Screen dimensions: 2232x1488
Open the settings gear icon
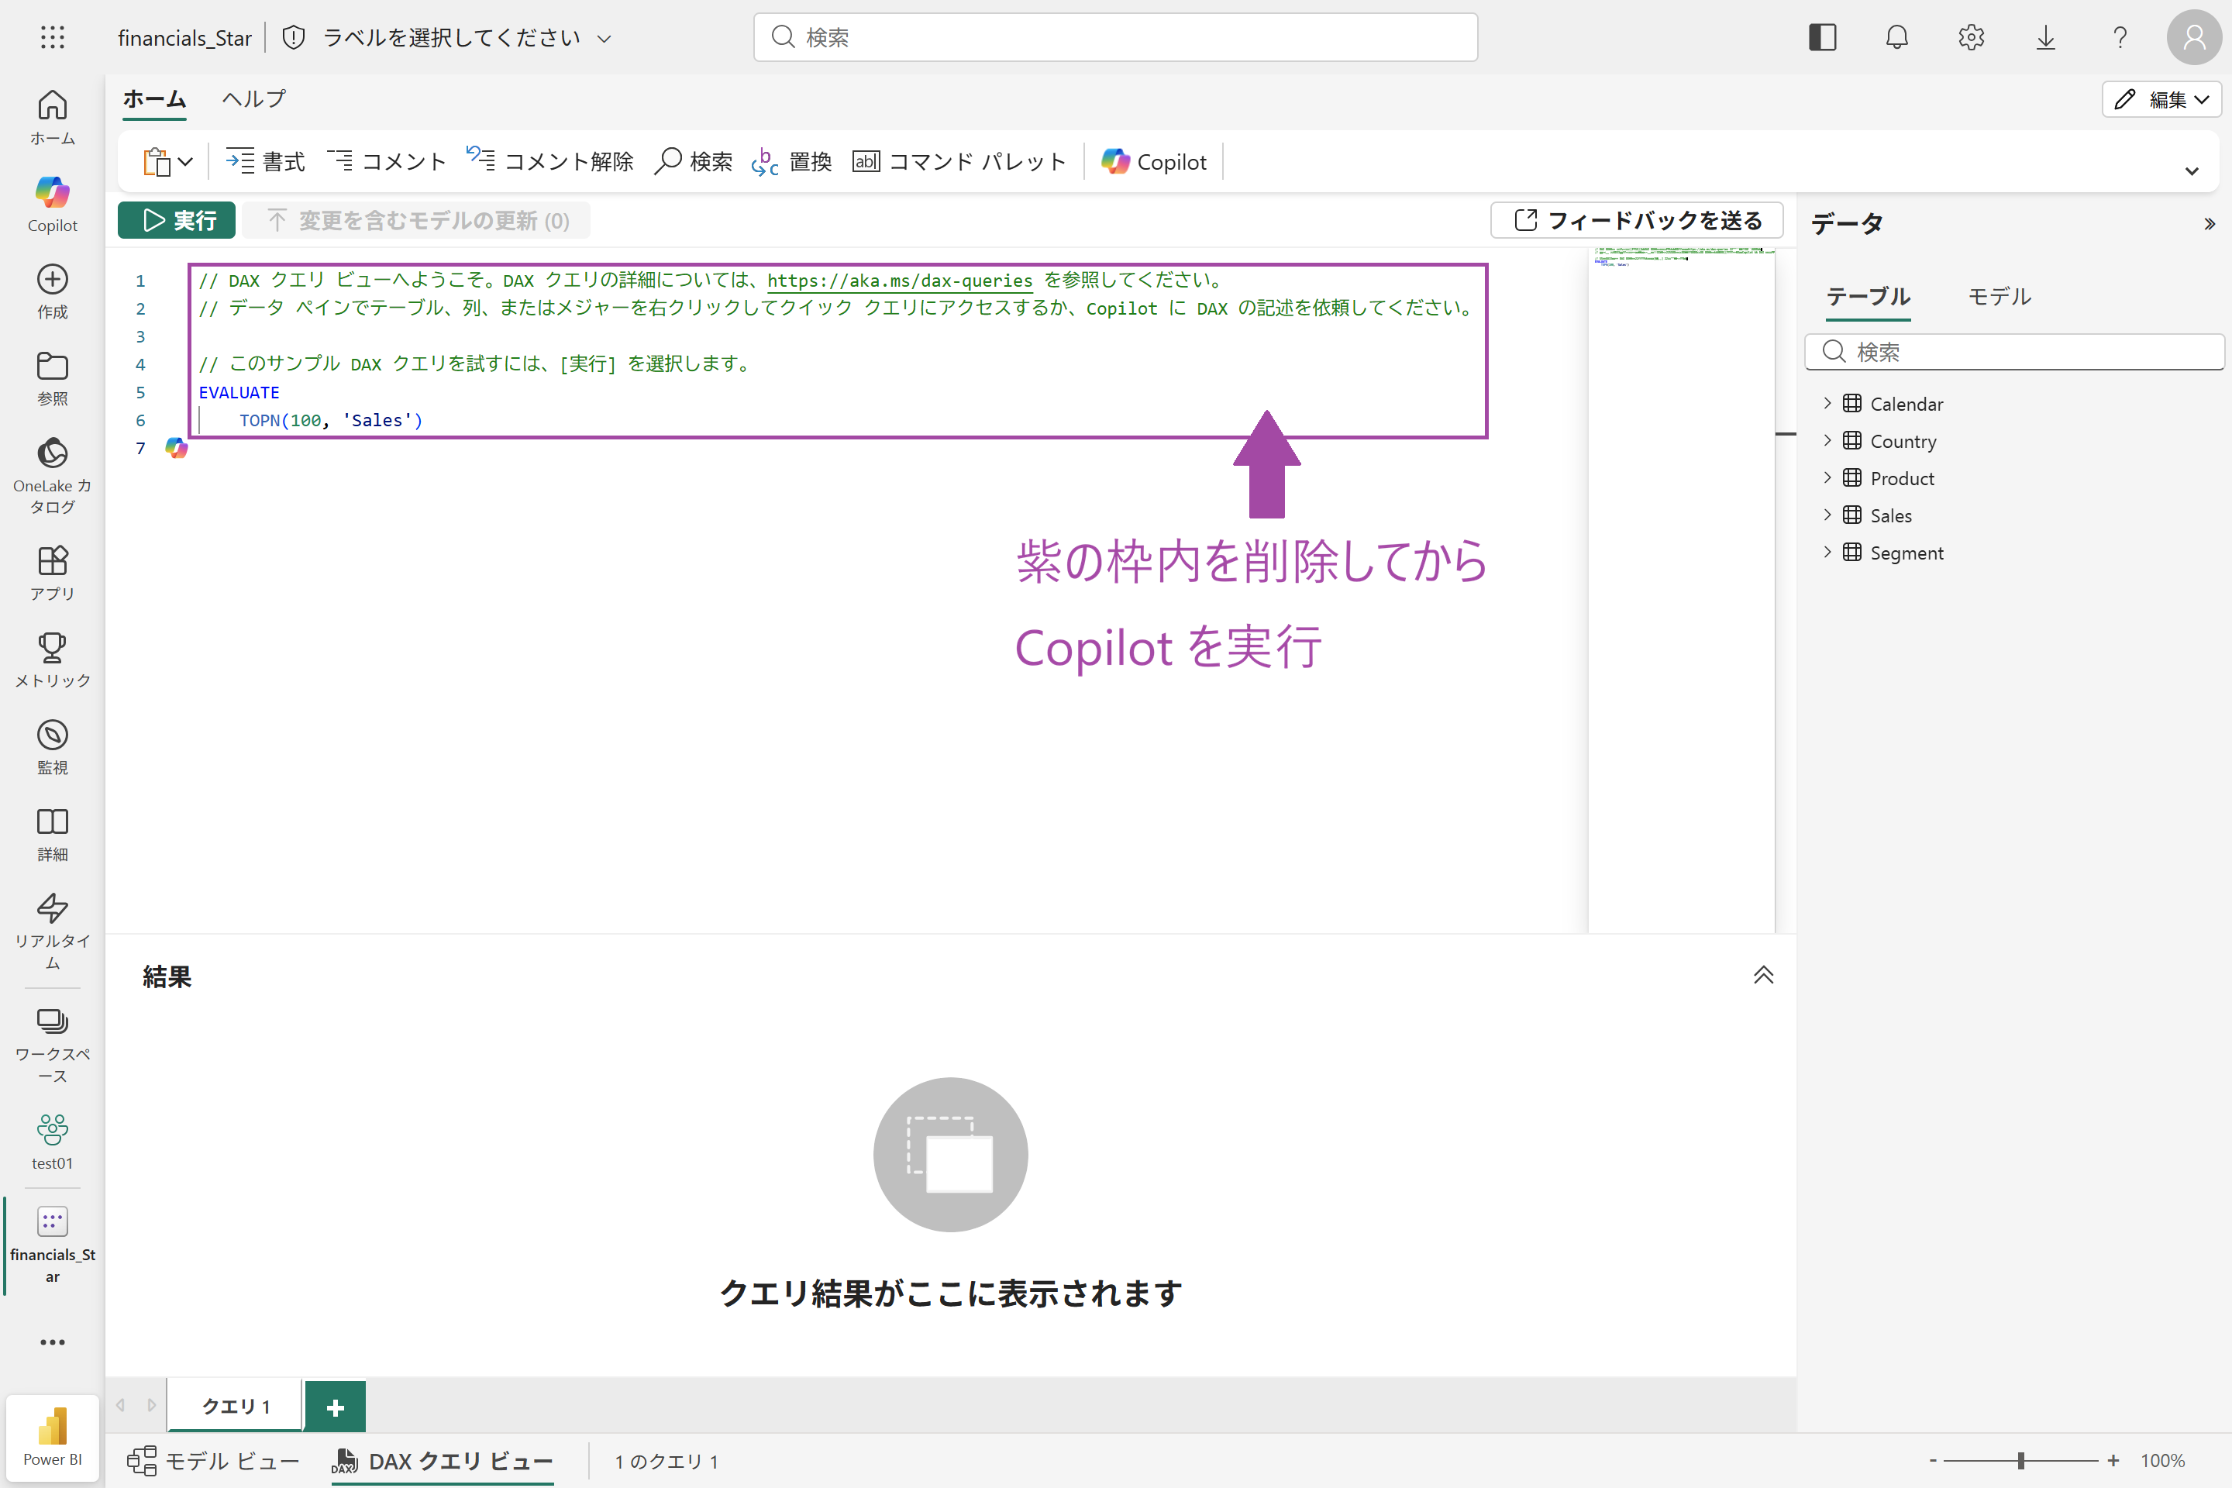(x=1971, y=37)
